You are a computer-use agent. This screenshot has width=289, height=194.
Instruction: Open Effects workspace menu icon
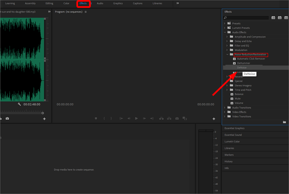tap(91, 3)
